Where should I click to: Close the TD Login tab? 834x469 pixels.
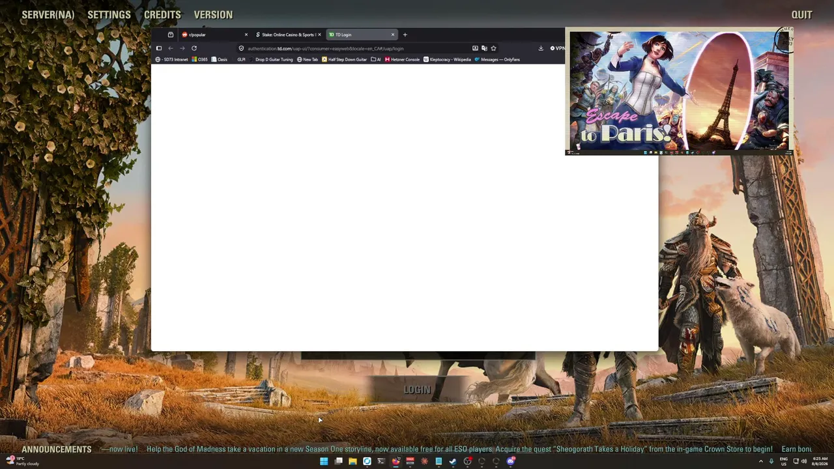coord(393,35)
